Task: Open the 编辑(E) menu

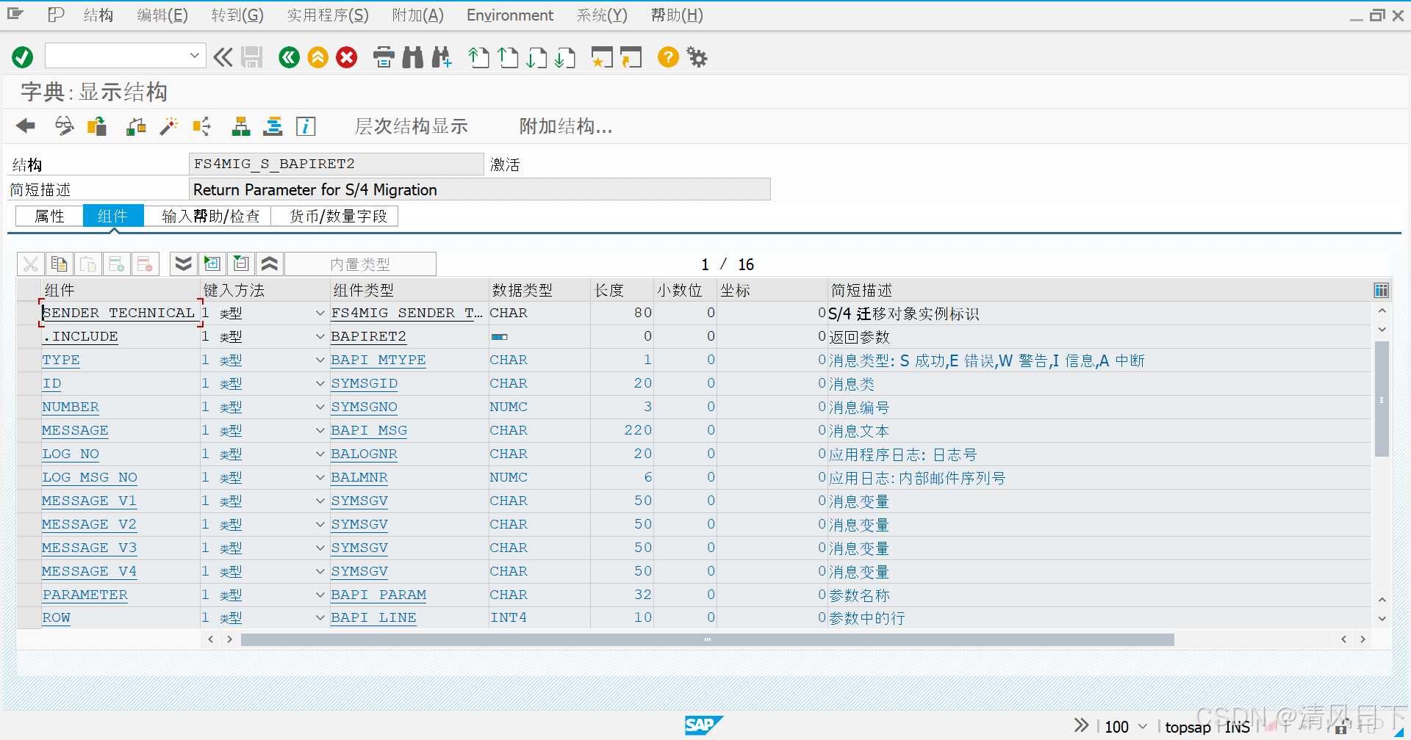Action: (162, 15)
